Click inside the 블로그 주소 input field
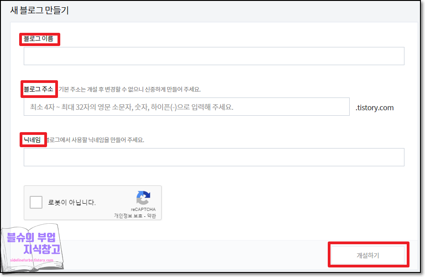 click(187, 107)
